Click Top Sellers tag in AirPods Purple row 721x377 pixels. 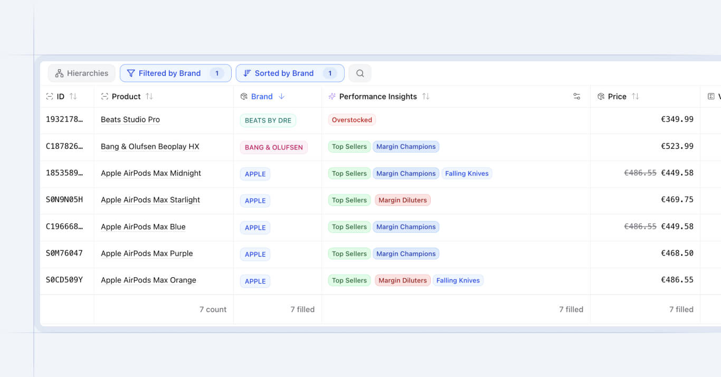pyautogui.click(x=349, y=254)
